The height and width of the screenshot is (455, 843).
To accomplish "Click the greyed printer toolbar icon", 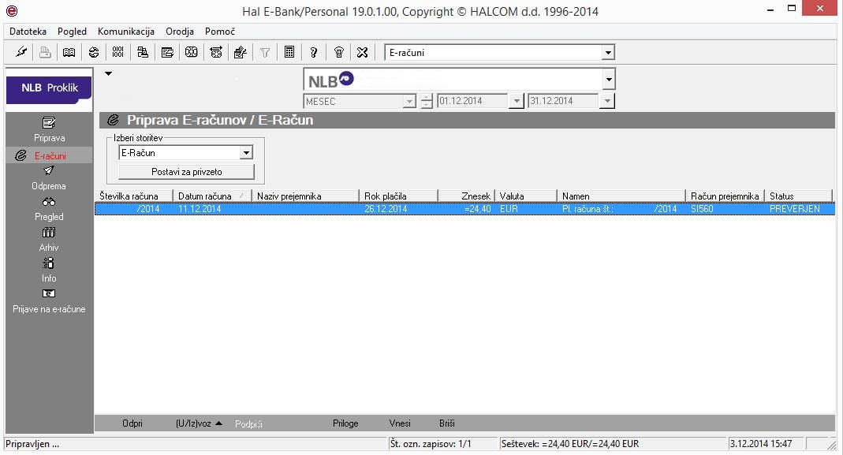I will [45, 52].
